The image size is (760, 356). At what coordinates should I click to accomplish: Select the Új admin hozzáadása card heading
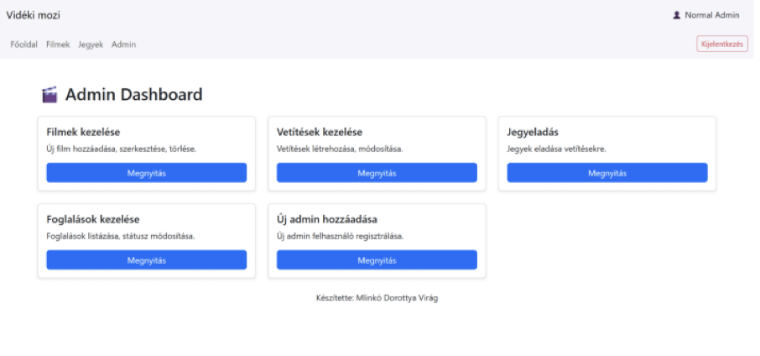(x=327, y=219)
